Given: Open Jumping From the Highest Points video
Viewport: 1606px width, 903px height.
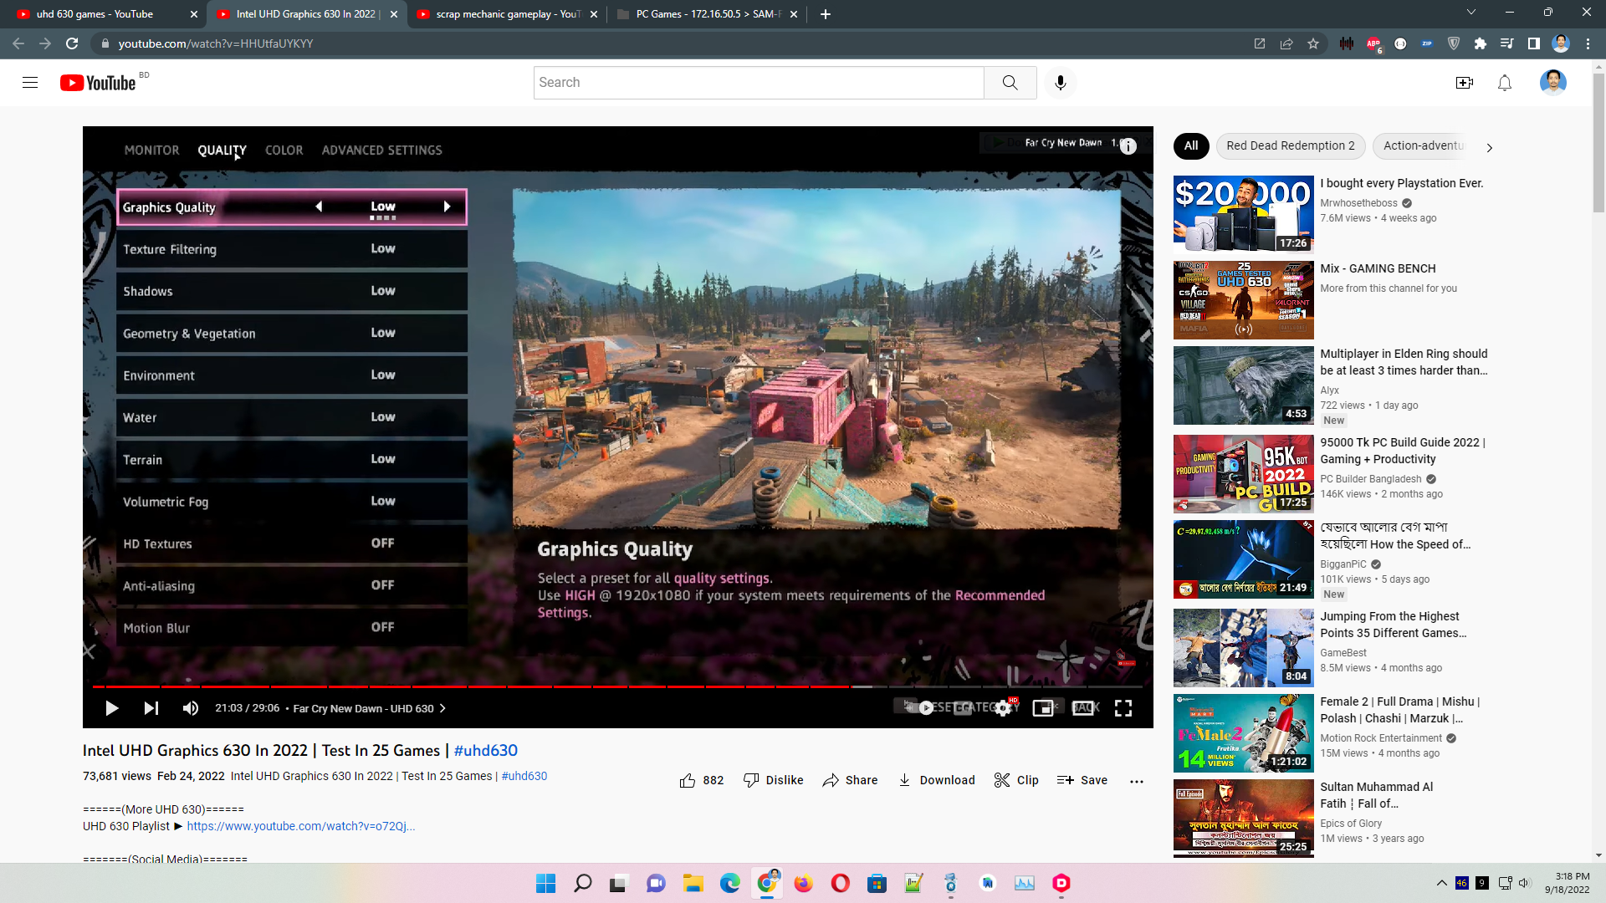Looking at the screenshot, I should tap(1243, 648).
